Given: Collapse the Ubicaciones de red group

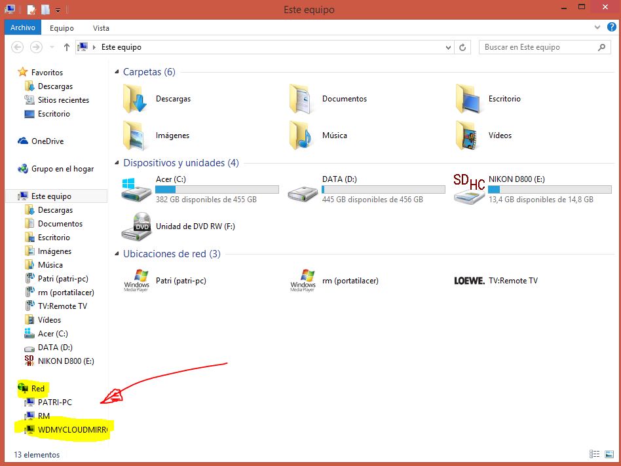Looking at the screenshot, I should (117, 254).
